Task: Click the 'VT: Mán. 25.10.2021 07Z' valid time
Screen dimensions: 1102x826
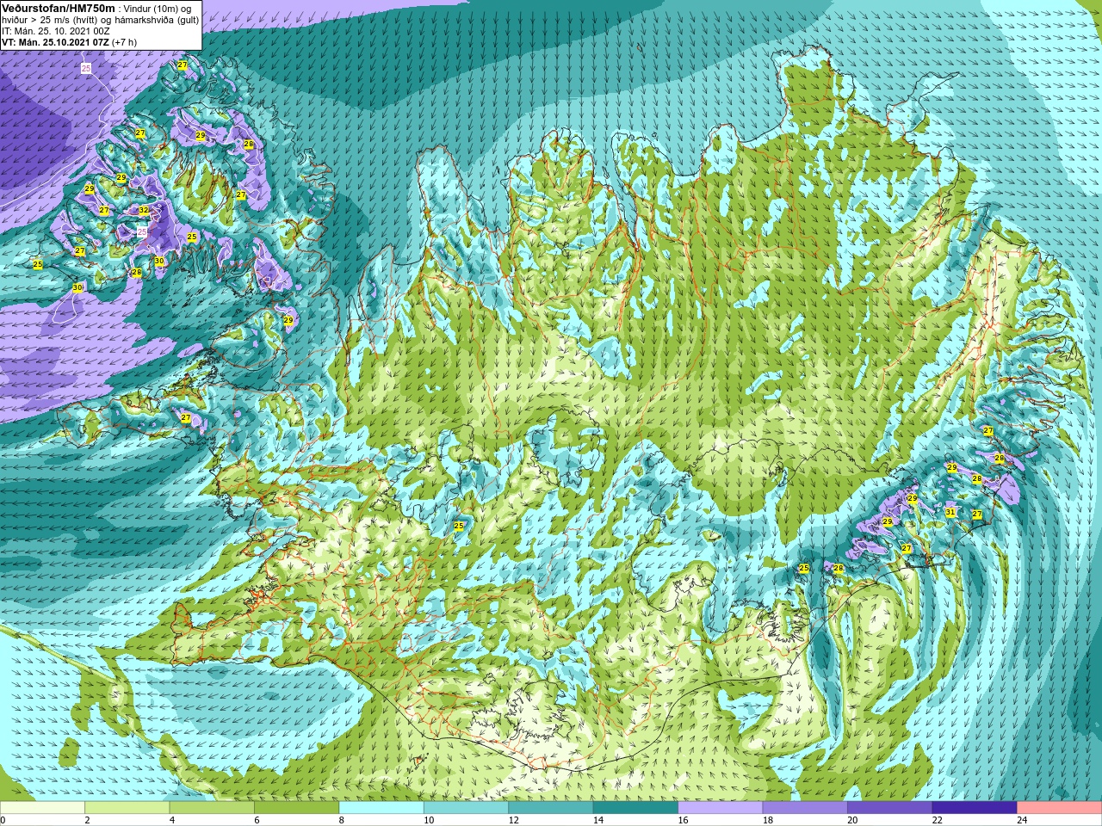Action: pyautogui.click(x=55, y=42)
